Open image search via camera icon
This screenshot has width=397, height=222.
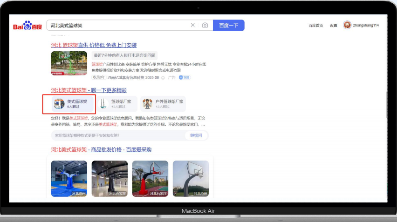pos(205,25)
